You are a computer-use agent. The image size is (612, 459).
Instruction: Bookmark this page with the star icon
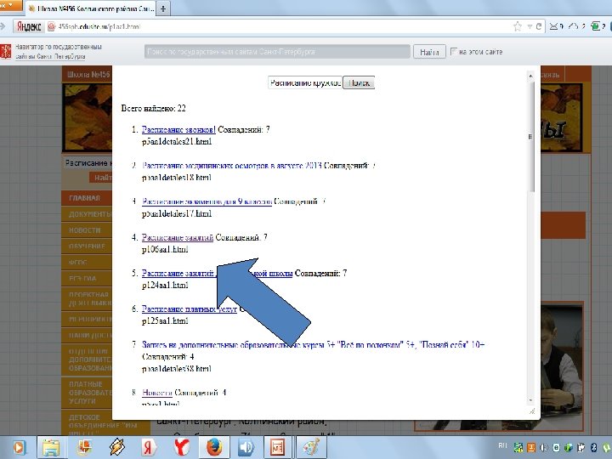[x=518, y=26]
